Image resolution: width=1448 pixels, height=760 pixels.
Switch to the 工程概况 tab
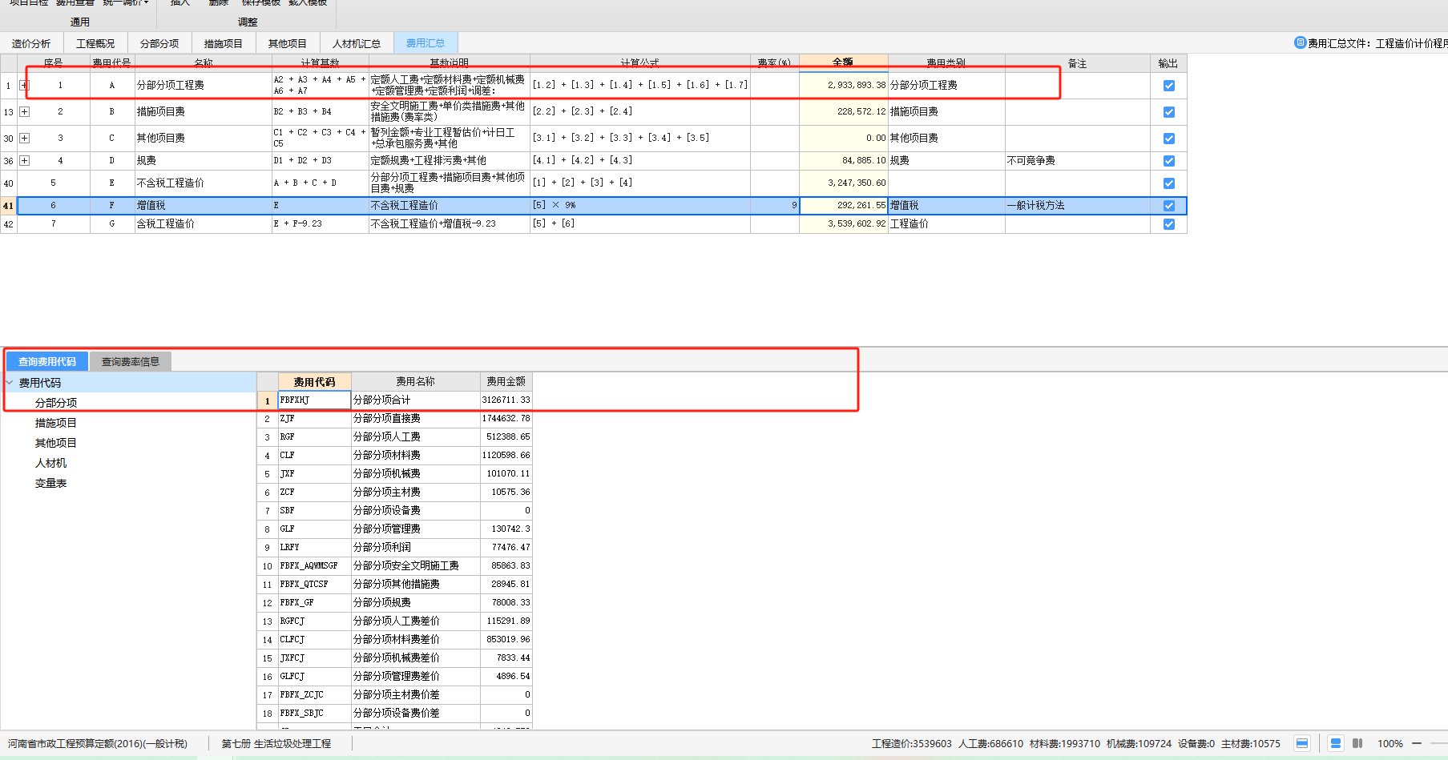95,43
